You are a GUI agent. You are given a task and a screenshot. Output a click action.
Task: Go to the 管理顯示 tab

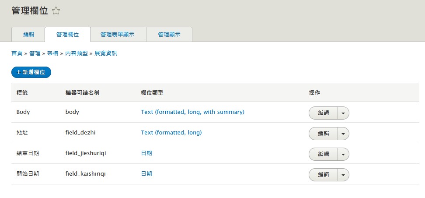click(169, 34)
